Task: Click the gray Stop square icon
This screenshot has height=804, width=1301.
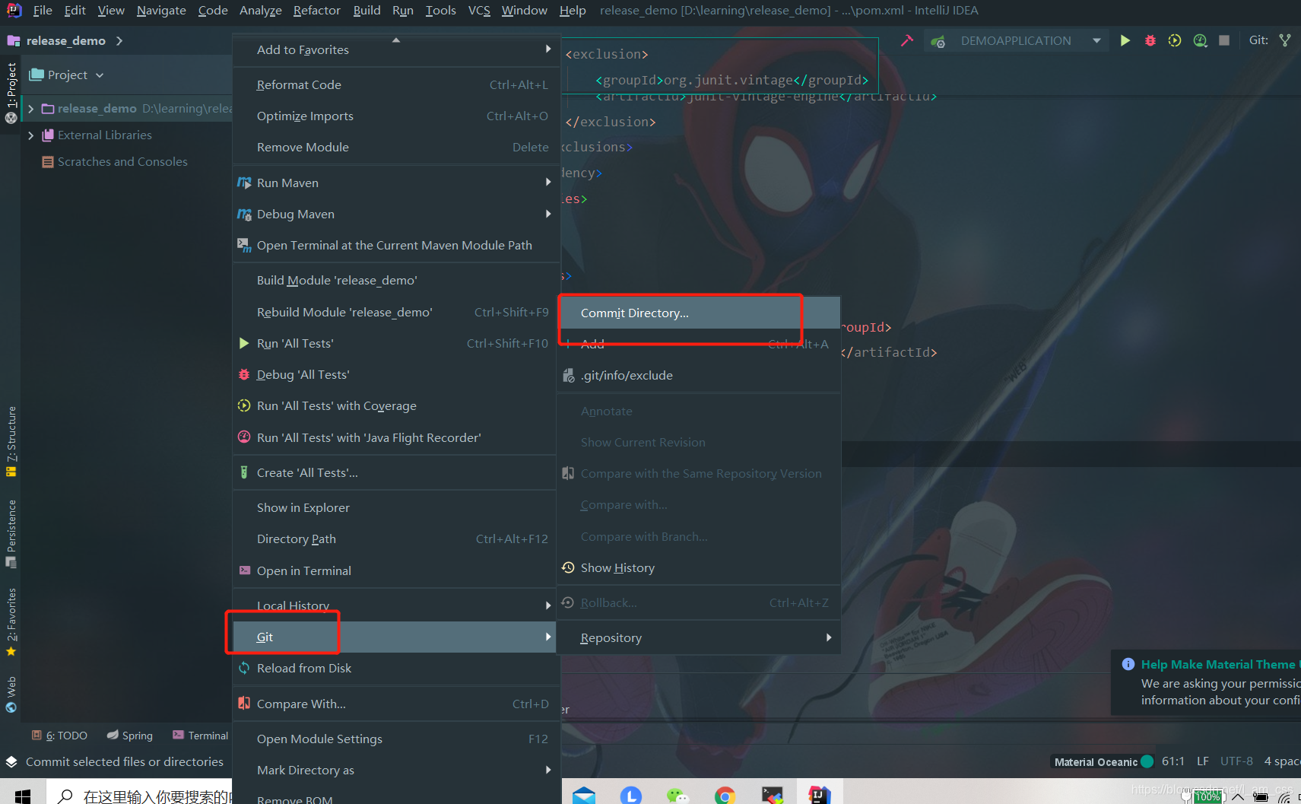Action: pyautogui.click(x=1224, y=40)
